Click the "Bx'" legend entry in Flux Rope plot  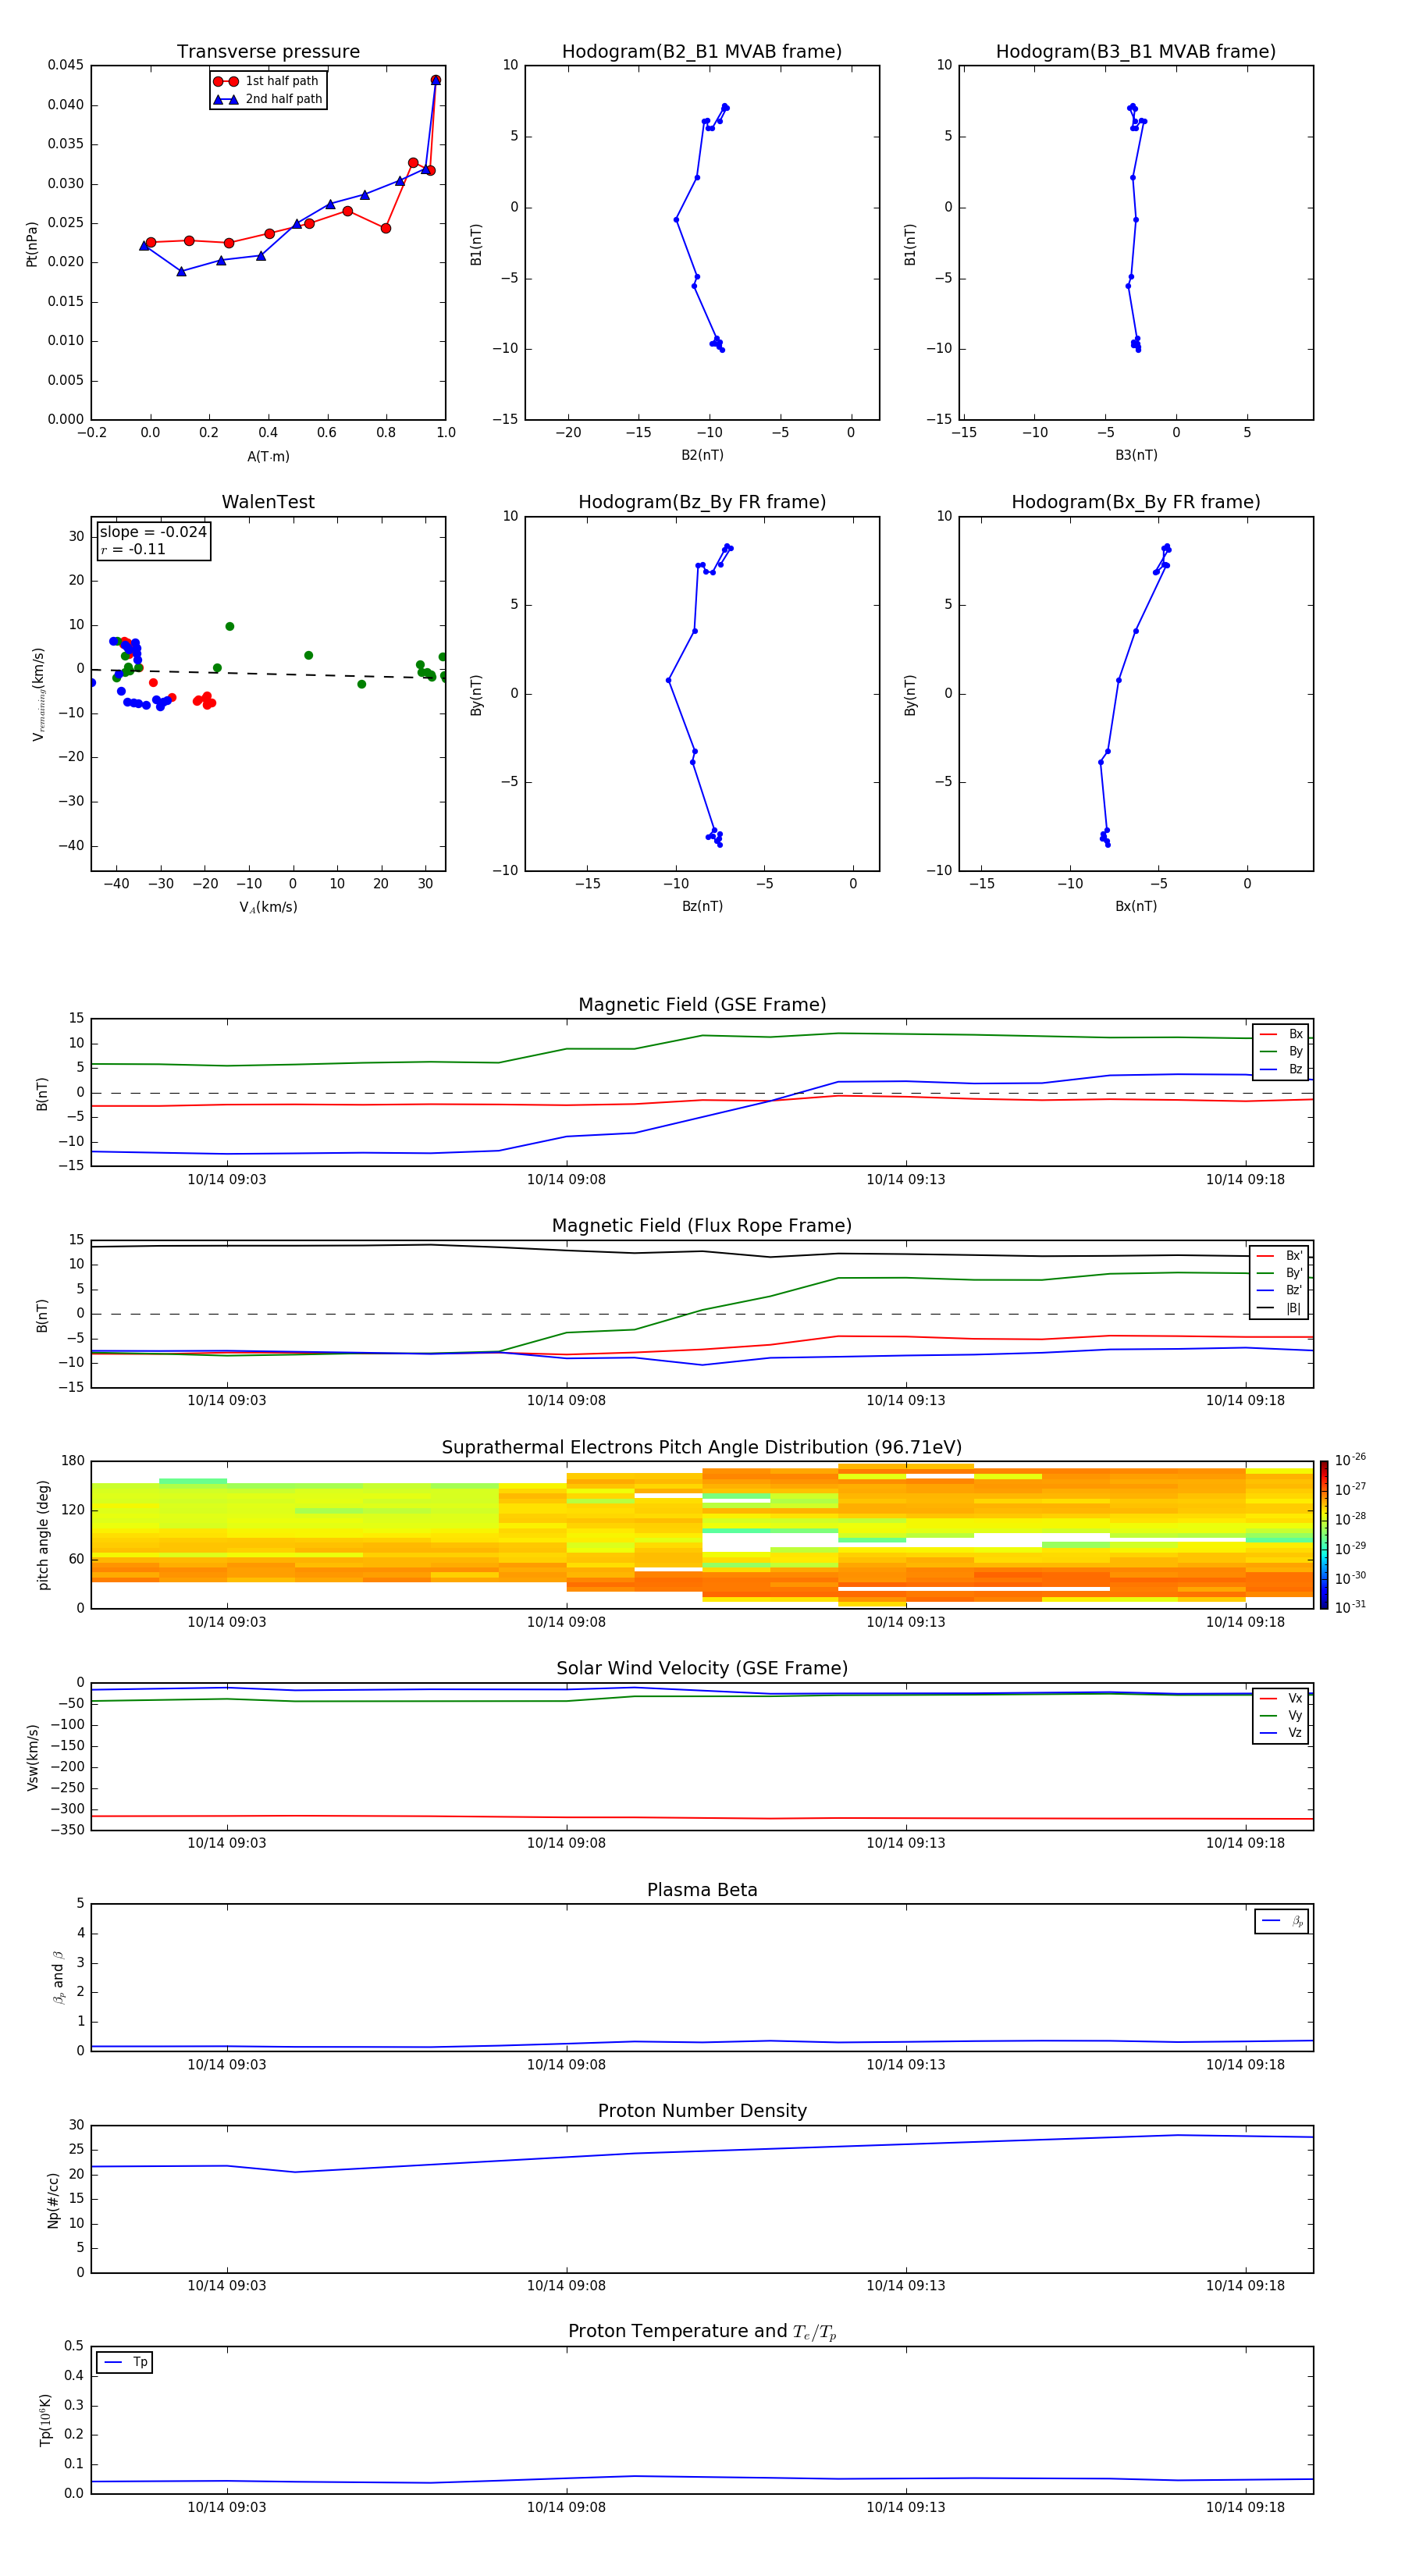point(1280,1256)
